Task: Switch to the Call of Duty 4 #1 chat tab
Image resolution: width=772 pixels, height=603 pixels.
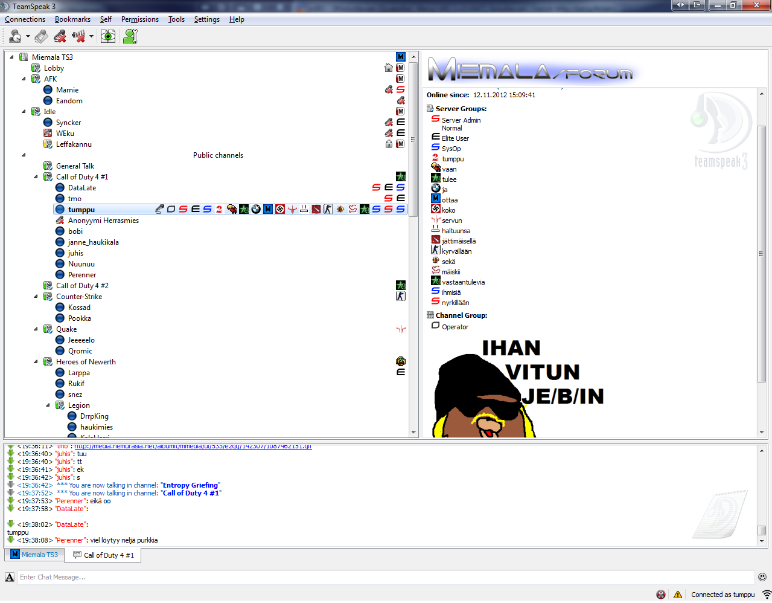Action: (x=103, y=555)
